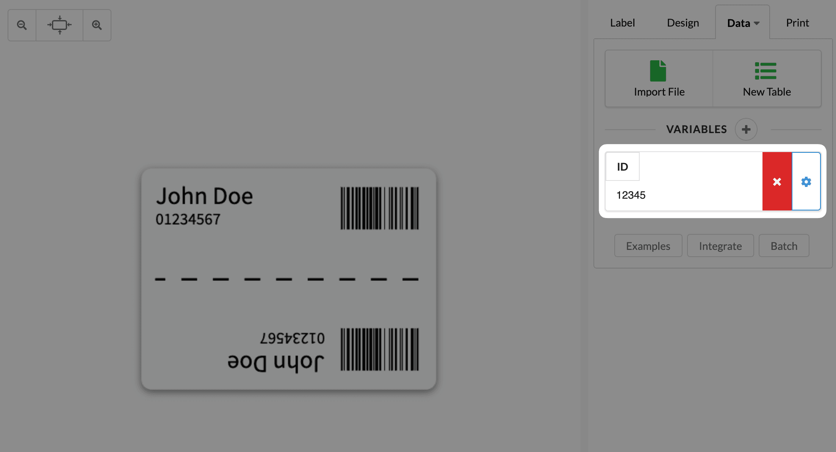Switch to the Label tab
836x452 pixels.
(x=622, y=23)
